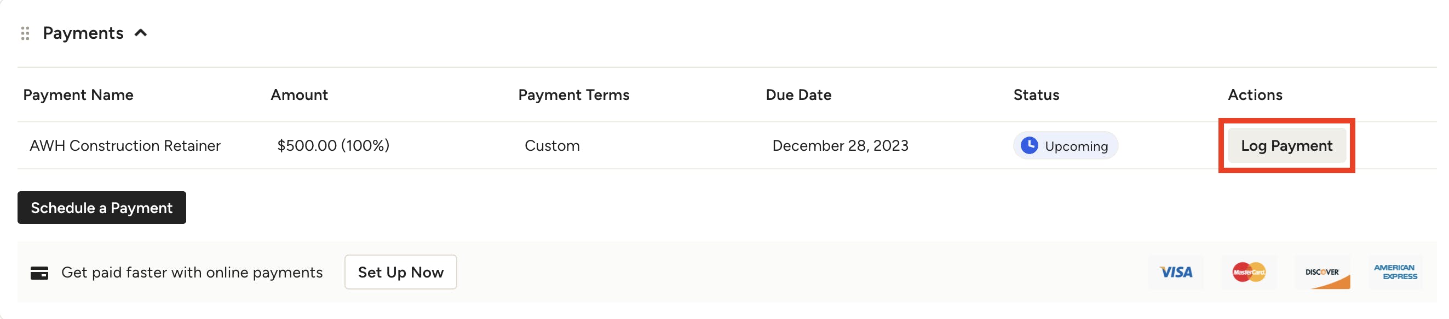
Task: Click the Discover card logo
Action: coord(1322,272)
